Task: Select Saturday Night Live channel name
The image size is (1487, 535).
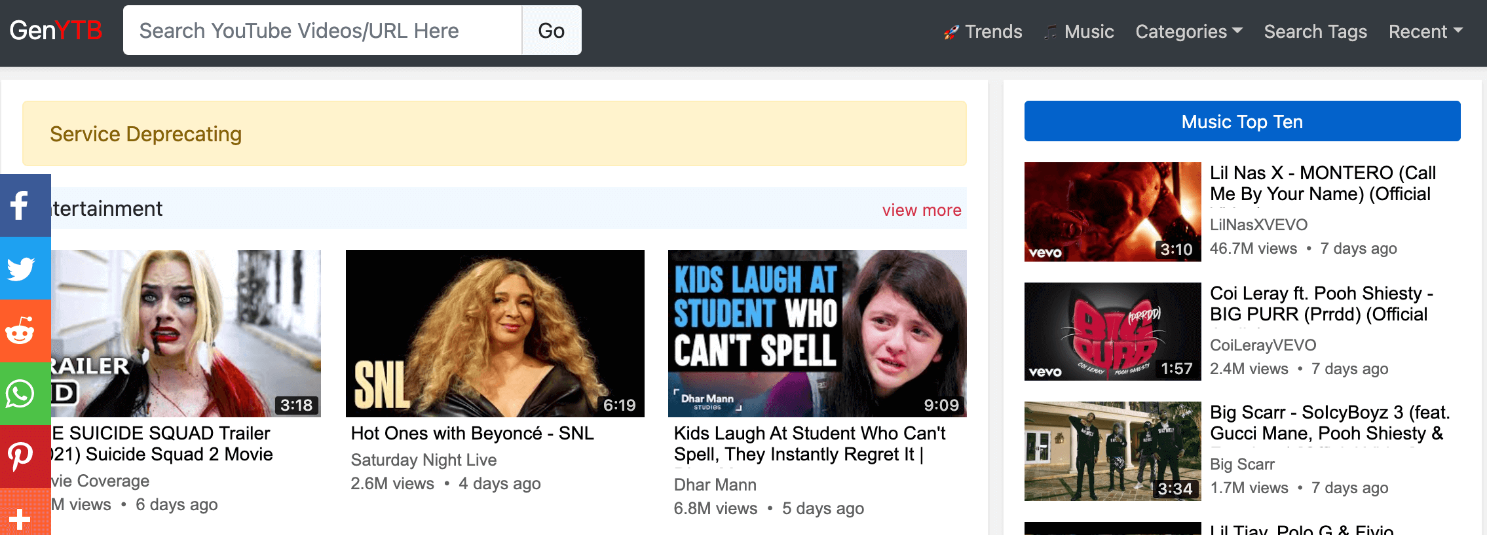Action: click(424, 460)
